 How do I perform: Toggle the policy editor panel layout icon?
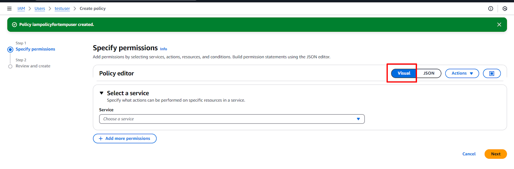(x=492, y=73)
